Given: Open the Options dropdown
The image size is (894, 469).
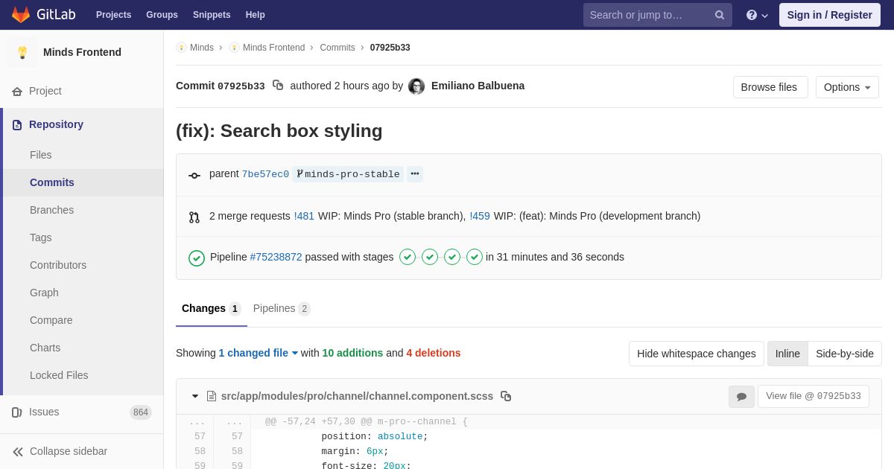Looking at the screenshot, I should [x=847, y=87].
